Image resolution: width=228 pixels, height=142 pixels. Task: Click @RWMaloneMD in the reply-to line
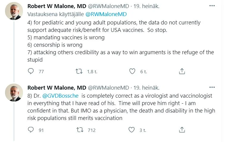coord(106,14)
